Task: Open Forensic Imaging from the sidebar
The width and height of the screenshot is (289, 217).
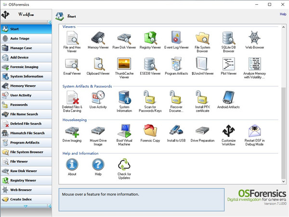Action: (26, 67)
